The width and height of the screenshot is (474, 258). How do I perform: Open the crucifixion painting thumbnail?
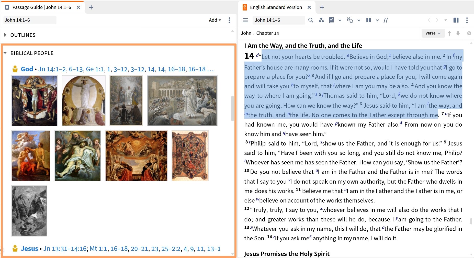pos(35,101)
